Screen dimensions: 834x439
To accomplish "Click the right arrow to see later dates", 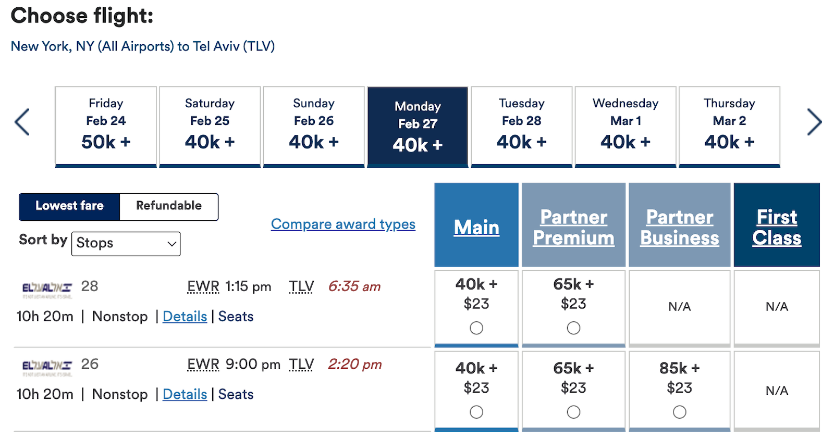I will click(x=814, y=122).
